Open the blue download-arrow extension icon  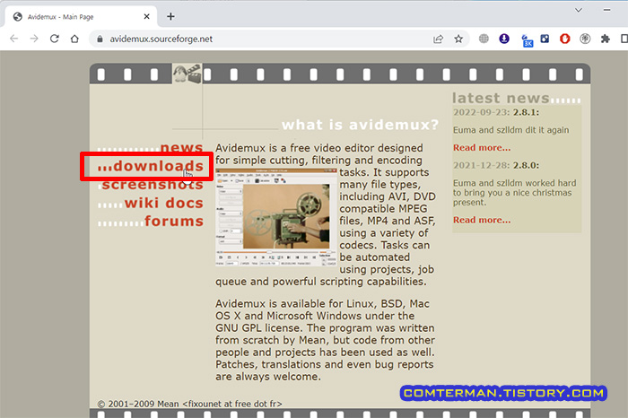coord(504,39)
